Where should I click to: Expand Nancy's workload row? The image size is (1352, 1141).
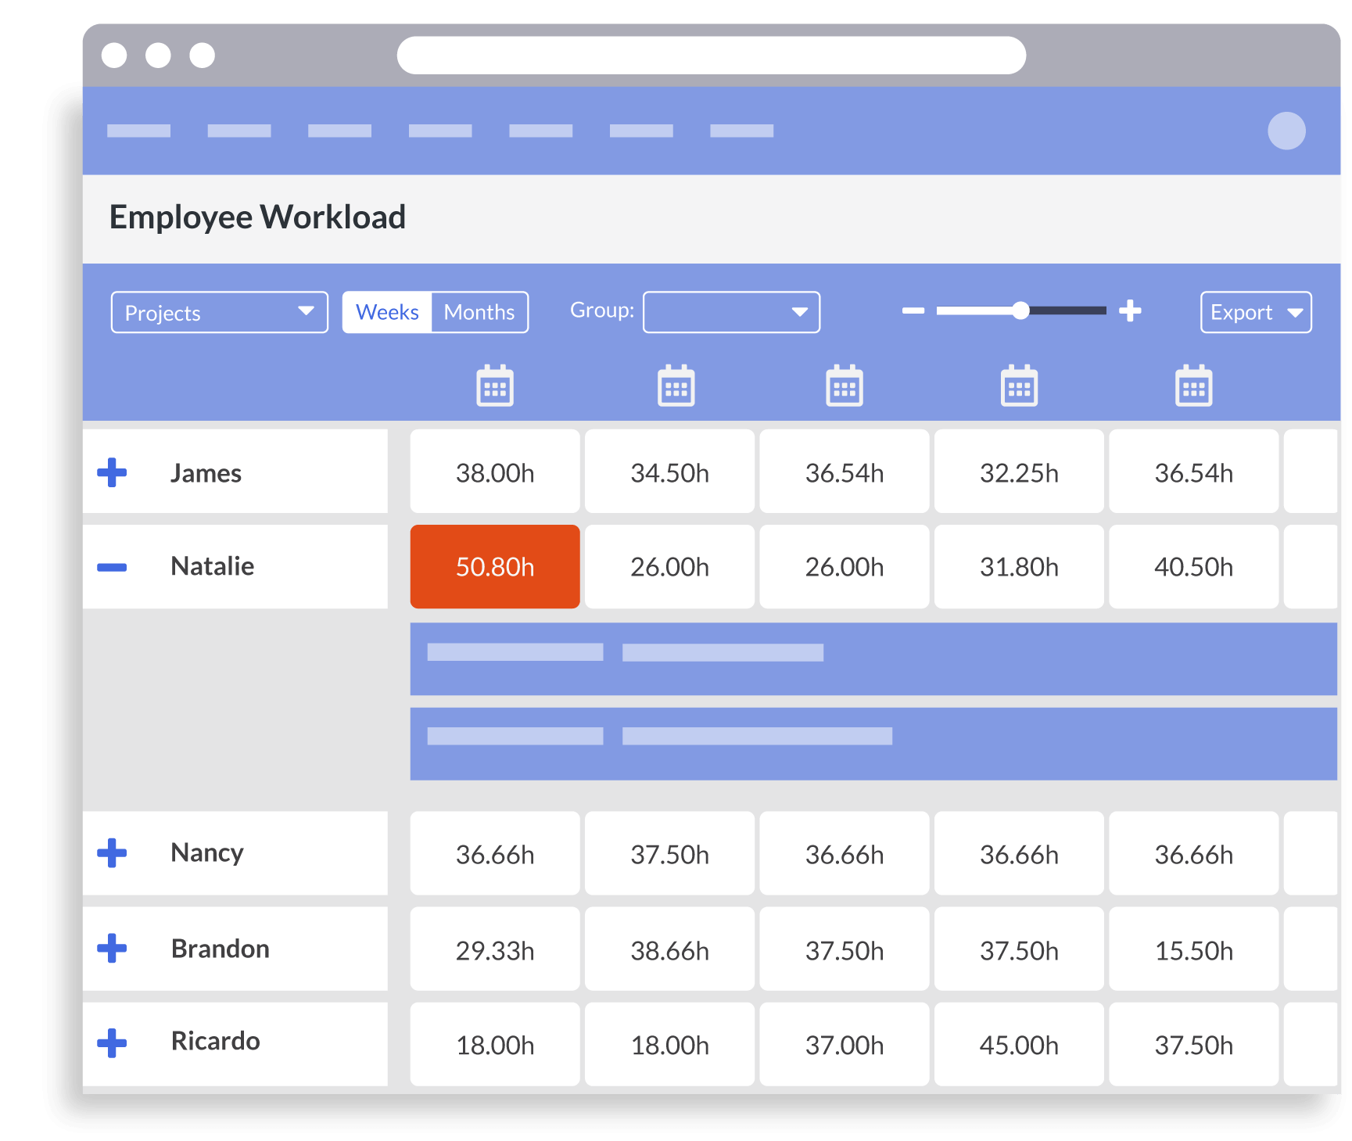point(112,852)
